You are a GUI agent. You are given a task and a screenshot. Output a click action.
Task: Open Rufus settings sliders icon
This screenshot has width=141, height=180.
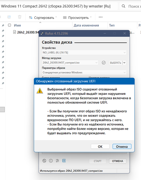(x=57, y=161)
